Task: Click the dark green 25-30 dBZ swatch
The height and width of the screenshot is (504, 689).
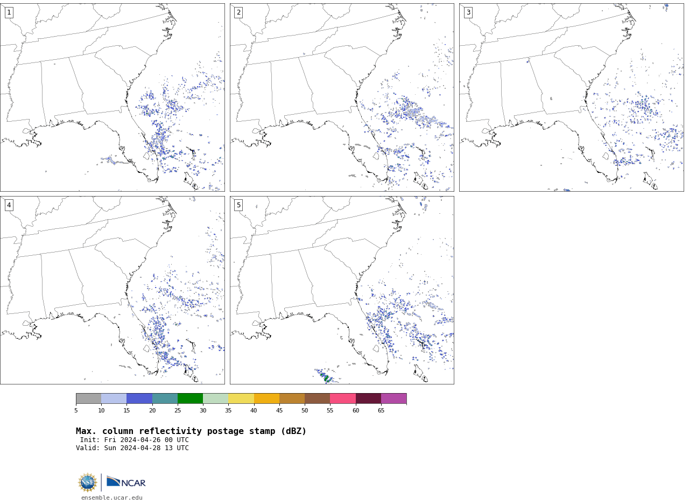Action: pyautogui.click(x=190, y=398)
